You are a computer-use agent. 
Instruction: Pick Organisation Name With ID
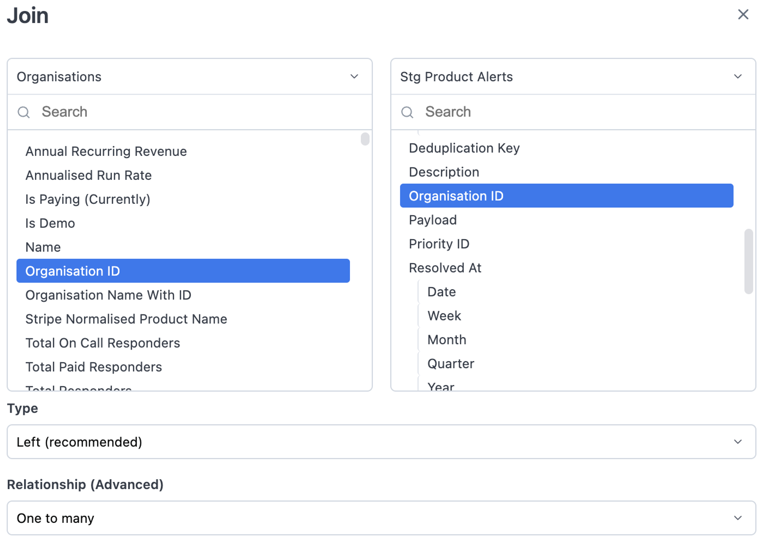[x=108, y=295]
